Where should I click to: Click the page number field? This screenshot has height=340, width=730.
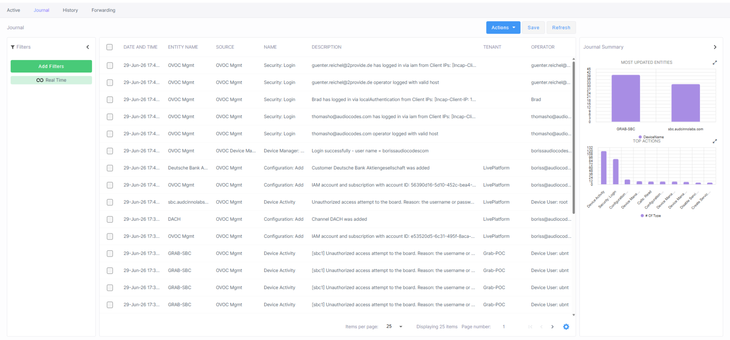tap(504, 327)
